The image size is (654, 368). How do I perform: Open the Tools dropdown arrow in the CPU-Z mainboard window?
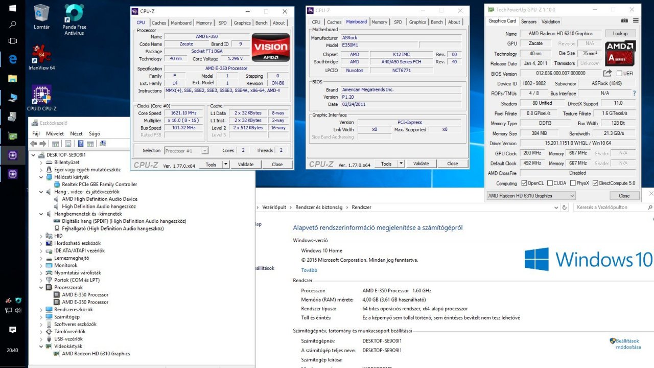click(x=401, y=164)
